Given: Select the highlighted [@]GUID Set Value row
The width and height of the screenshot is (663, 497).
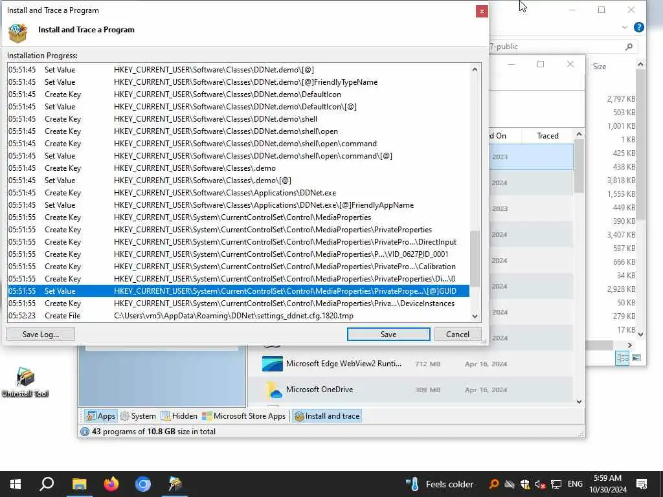Looking at the screenshot, I should coord(238,291).
